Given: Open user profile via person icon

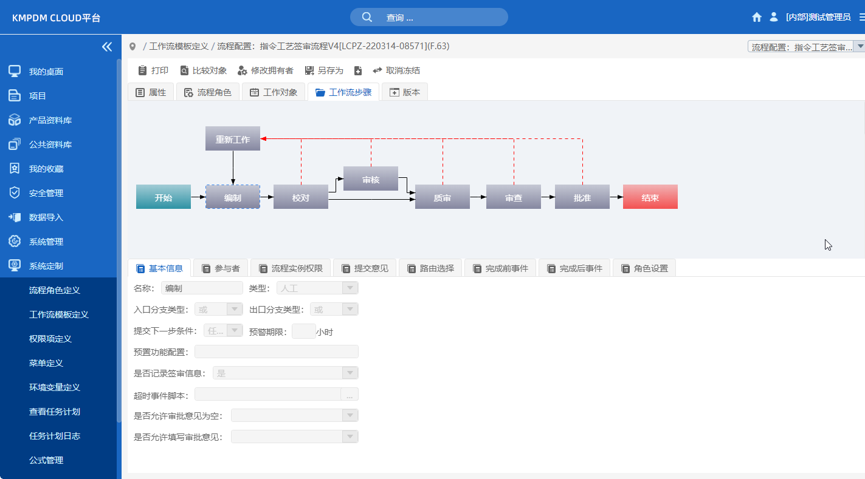Looking at the screenshot, I should coord(773,17).
